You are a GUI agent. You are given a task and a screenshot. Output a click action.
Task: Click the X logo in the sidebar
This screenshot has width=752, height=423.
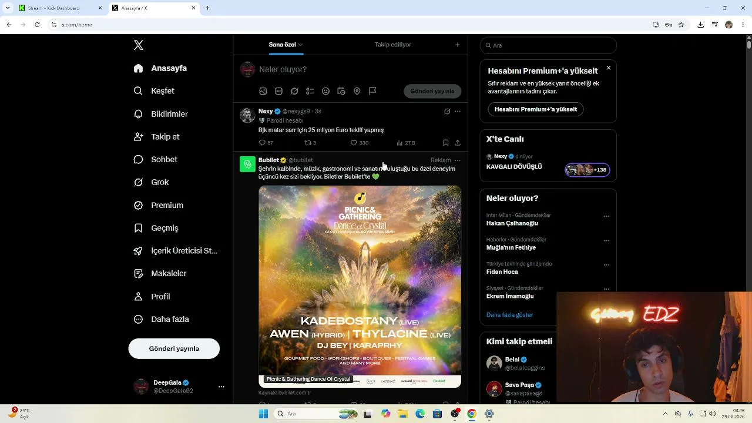pyautogui.click(x=139, y=45)
